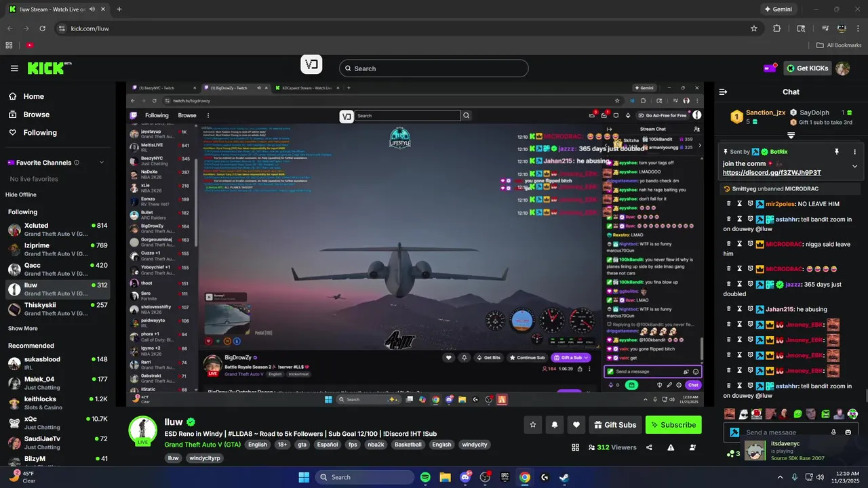The width and height of the screenshot is (868, 488).
Task: Click the Get KICKs button
Action: tap(808, 68)
